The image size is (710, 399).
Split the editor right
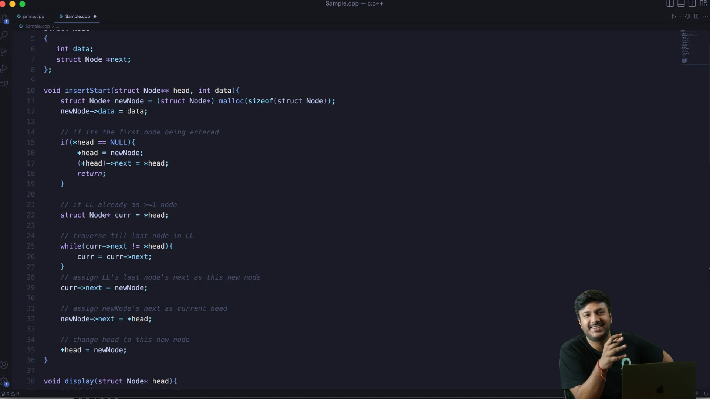[697, 17]
